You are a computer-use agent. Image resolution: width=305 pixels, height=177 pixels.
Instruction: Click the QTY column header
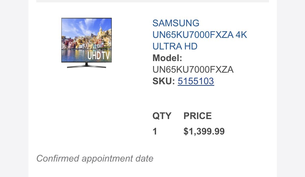tap(162, 116)
